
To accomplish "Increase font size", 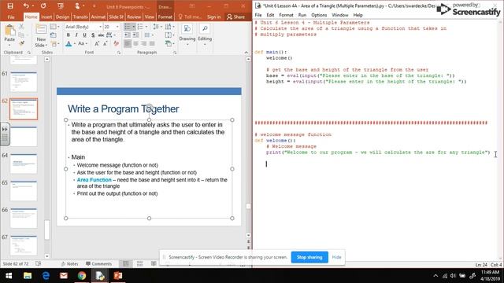I will point(97,44).
